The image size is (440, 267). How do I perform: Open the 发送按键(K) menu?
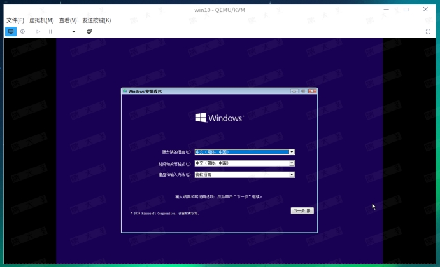click(96, 20)
